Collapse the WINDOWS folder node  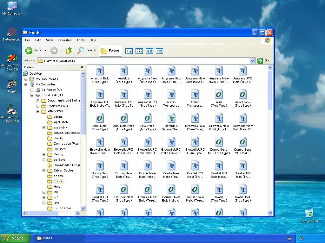coord(38,111)
